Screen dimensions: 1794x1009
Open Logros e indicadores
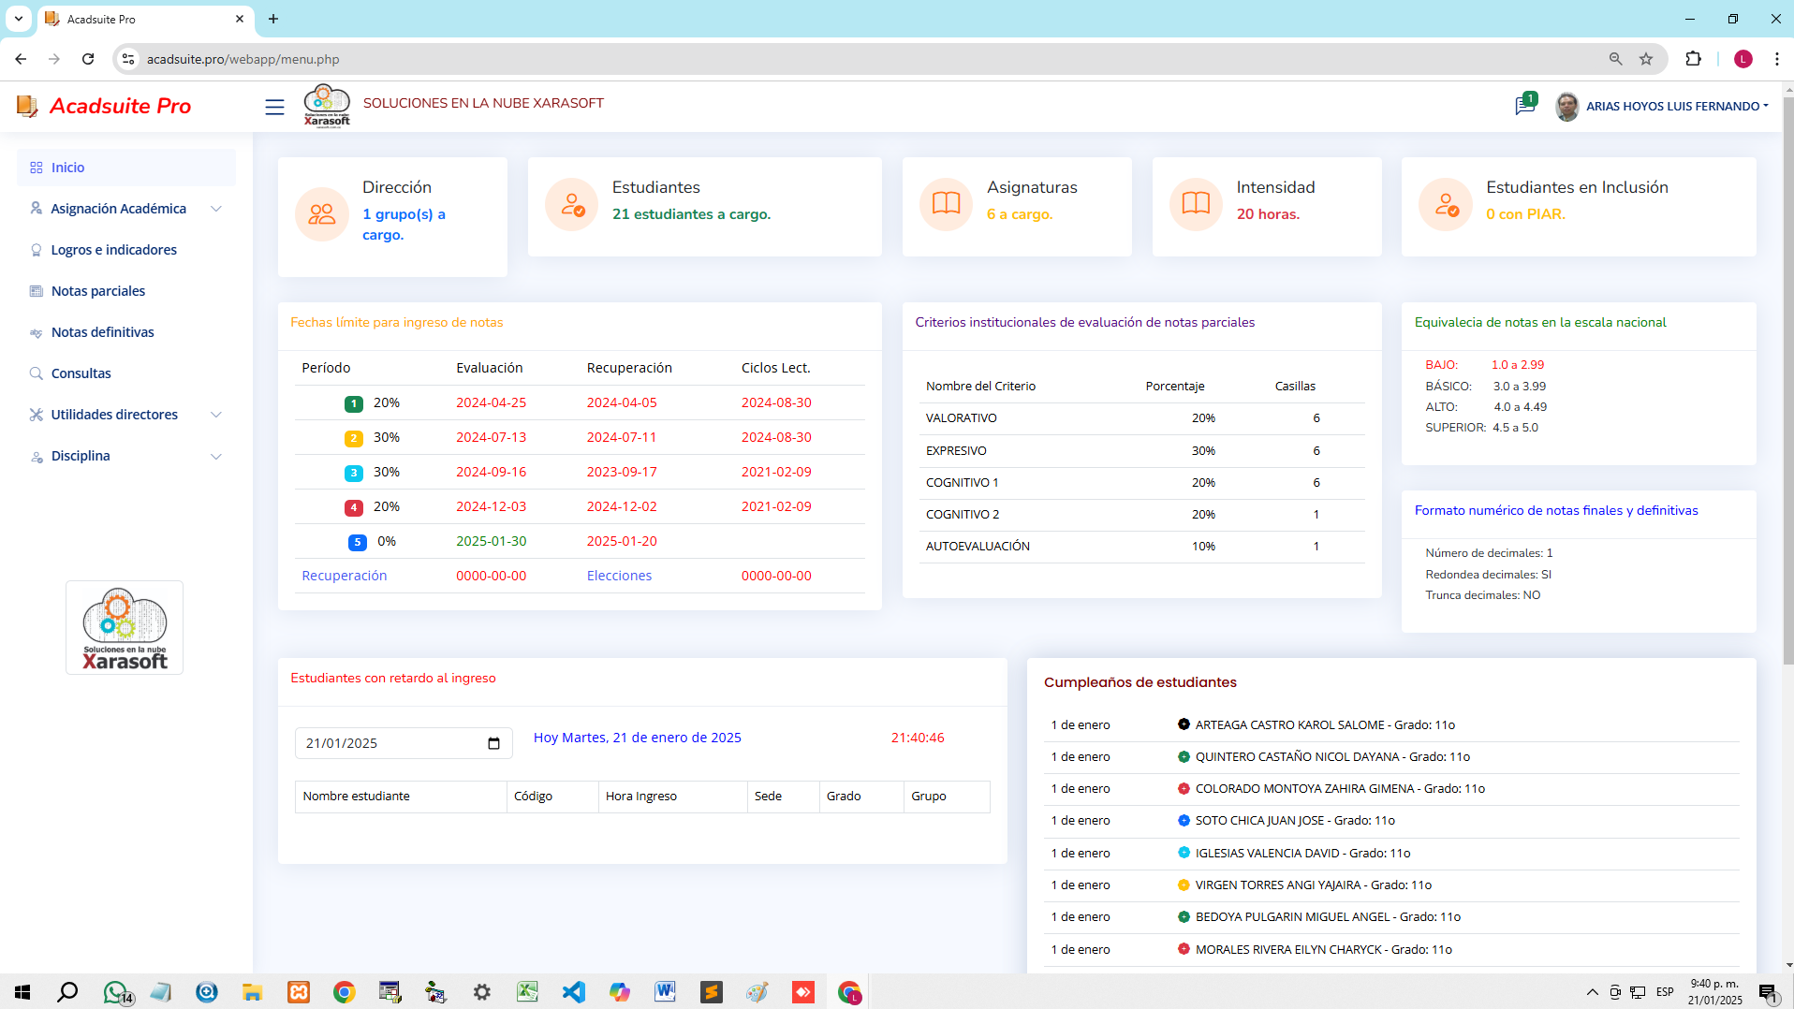click(x=113, y=250)
